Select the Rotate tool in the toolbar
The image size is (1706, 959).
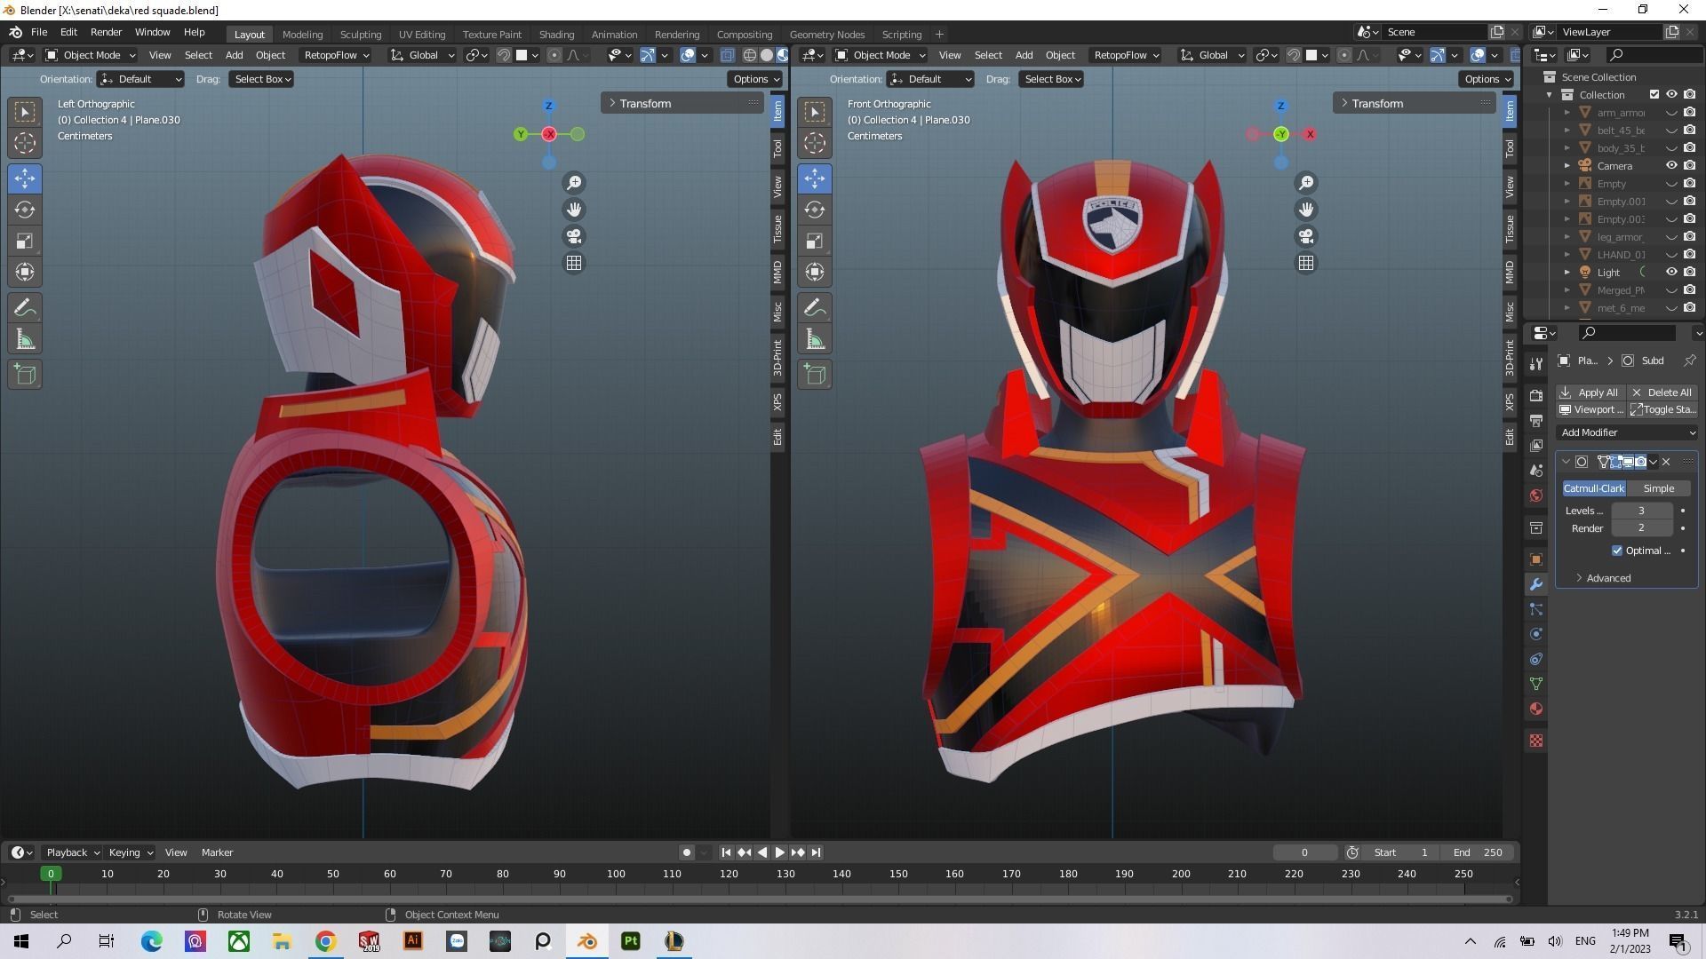[x=24, y=210]
